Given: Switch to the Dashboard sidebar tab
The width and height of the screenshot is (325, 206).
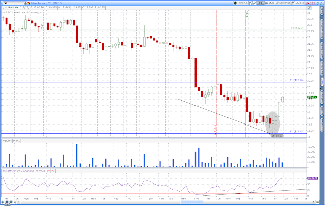Looking at the screenshot, I should click(x=322, y=97).
